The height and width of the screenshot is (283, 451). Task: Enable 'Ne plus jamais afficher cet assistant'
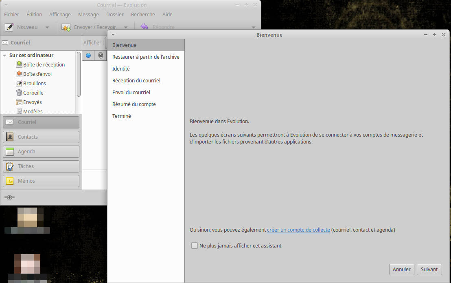coord(195,245)
